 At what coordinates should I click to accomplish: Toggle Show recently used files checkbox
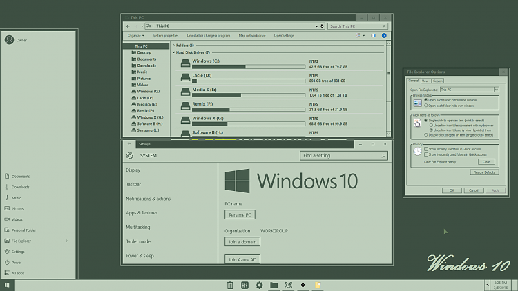pyautogui.click(x=426, y=149)
